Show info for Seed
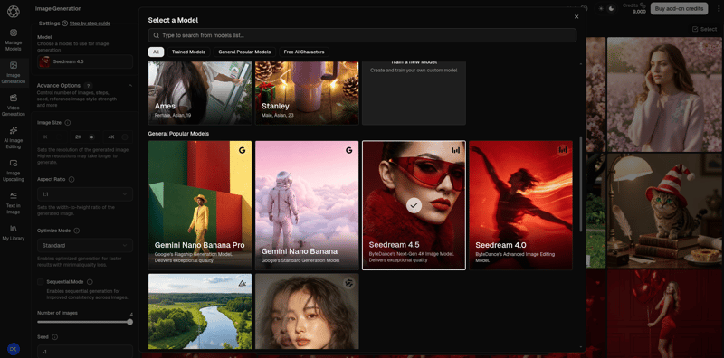The width and height of the screenshot is (724, 358). coord(55,337)
